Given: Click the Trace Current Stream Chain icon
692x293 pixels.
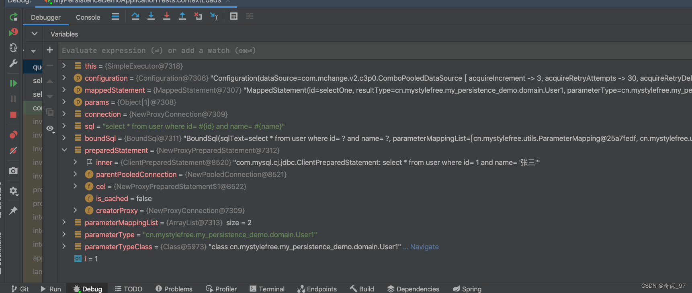Looking at the screenshot, I should (250, 16).
